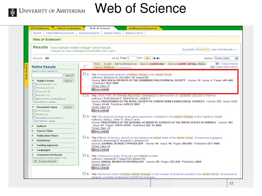Click Refine button for Document Types
Image resolution: width=262 pixels, height=196 pixels.
coord(68,107)
